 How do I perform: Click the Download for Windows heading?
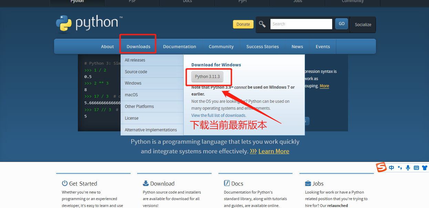pos(216,65)
